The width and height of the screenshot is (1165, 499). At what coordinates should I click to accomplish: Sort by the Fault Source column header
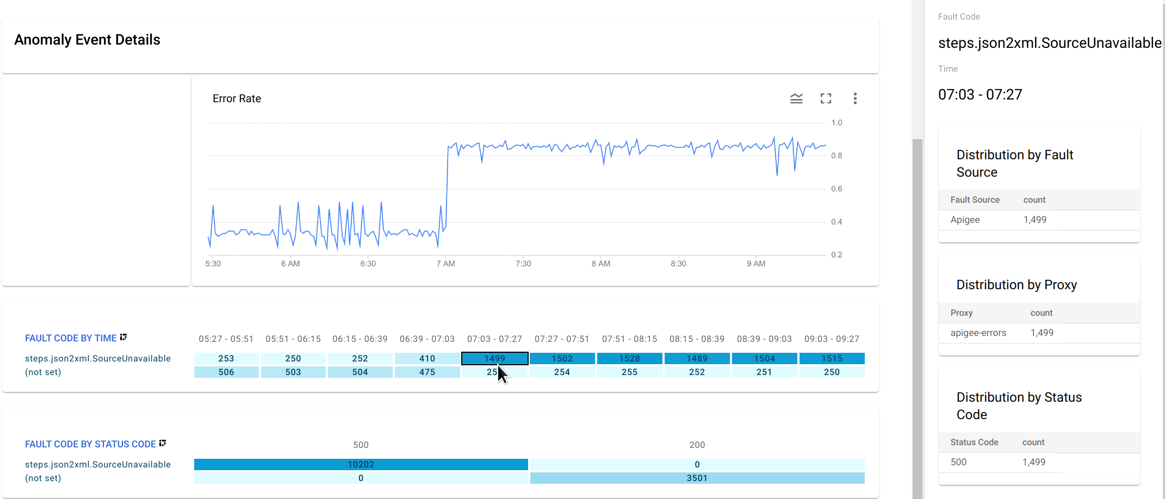coord(975,200)
